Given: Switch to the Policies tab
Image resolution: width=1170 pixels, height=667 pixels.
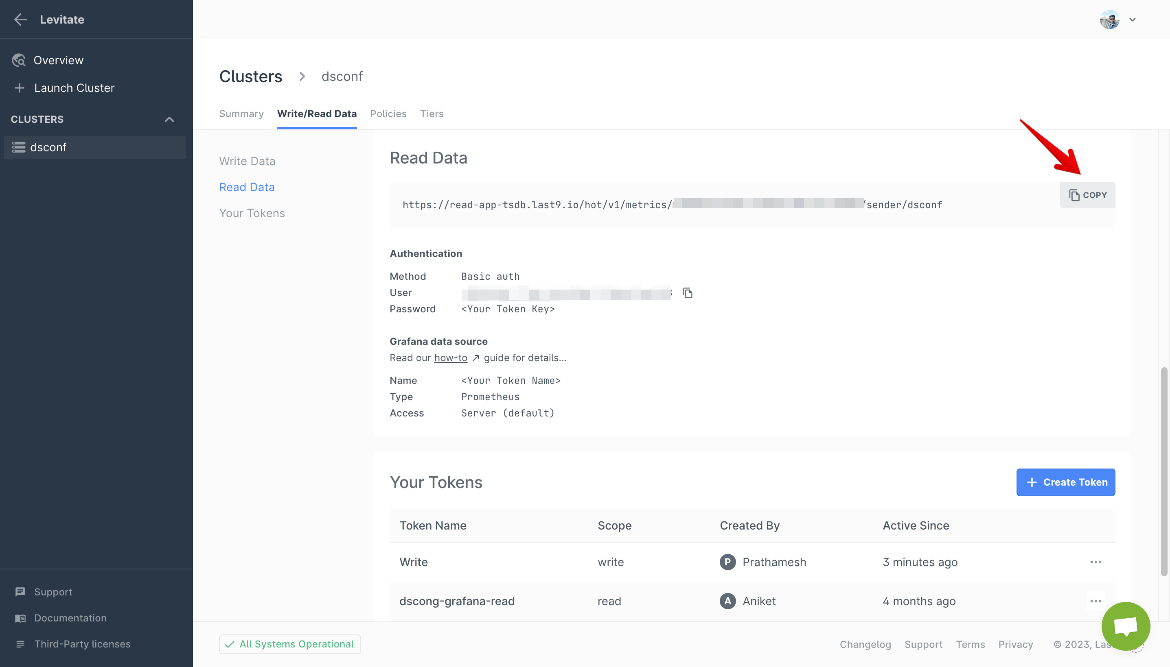Looking at the screenshot, I should (x=388, y=113).
